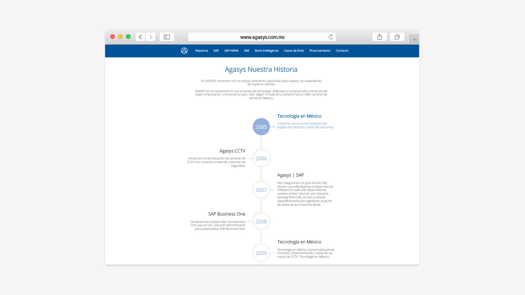Open Store Intelligence page

pyautogui.click(x=266, y=51)
